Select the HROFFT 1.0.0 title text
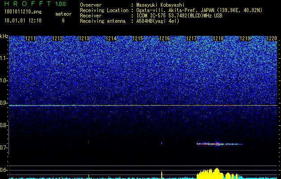Screen dimensions: 281x179 coord(35,4)
